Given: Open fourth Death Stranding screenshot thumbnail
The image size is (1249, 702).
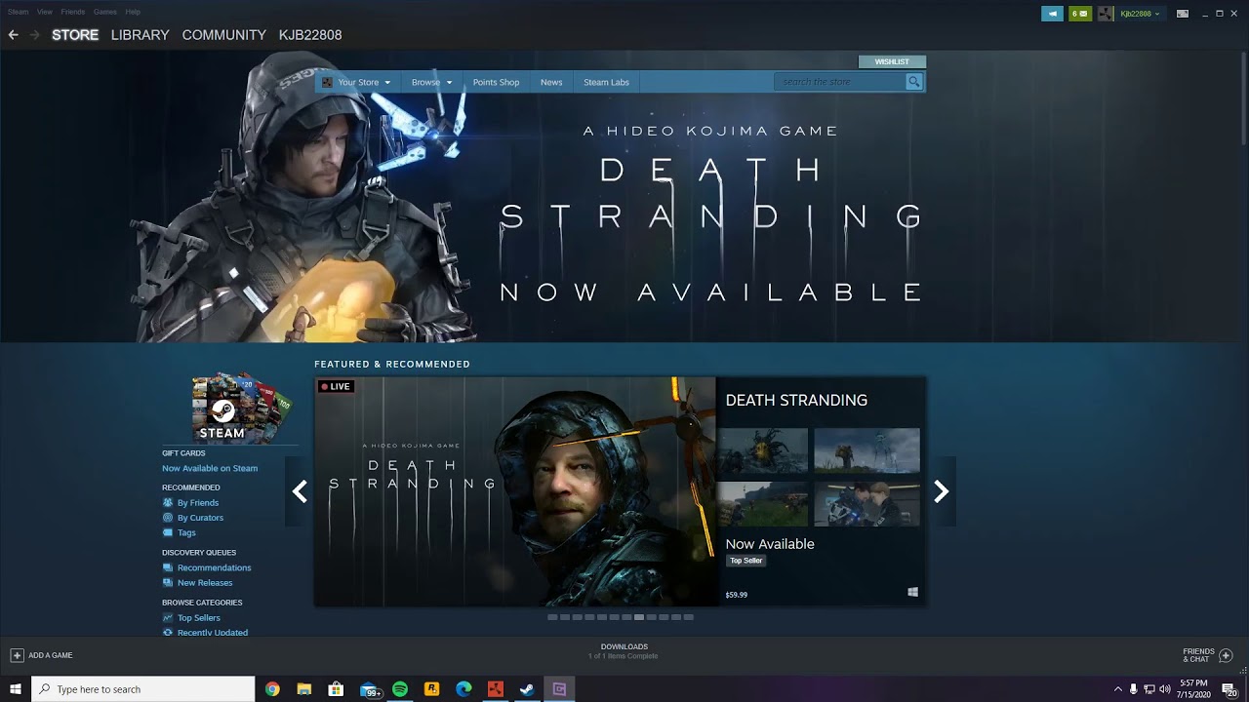Looking at the screenshot, I should pos(866,504).
